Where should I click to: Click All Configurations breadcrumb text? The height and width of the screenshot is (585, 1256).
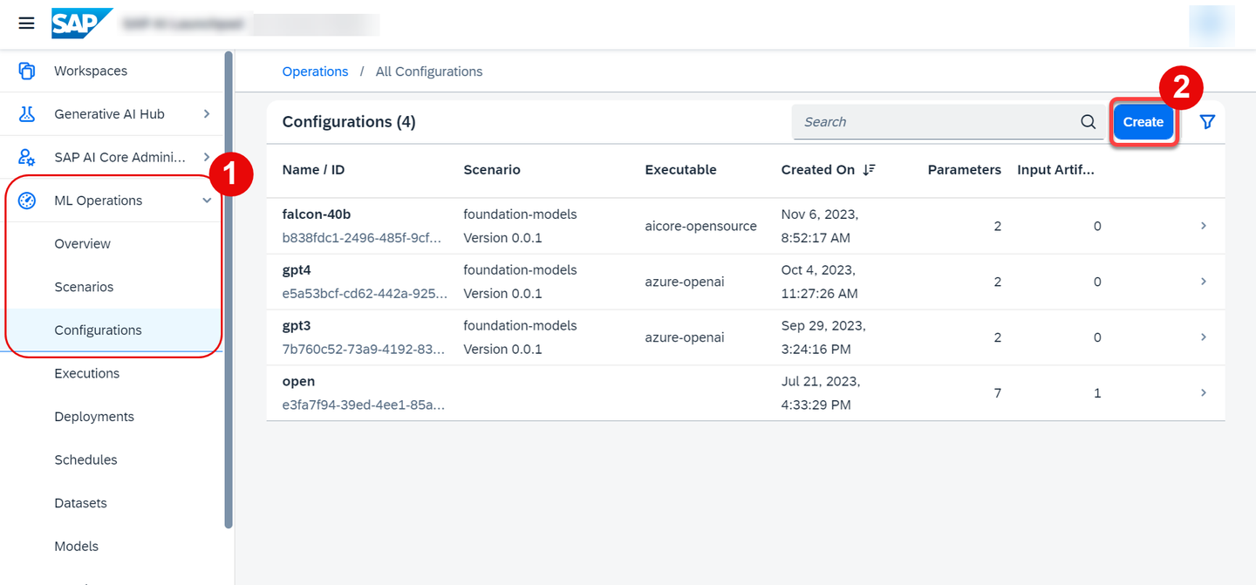429,71
